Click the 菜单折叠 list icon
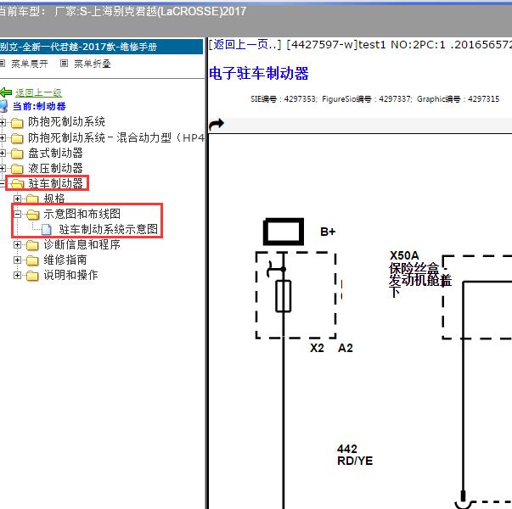Screen dimensions: 512x509 (64, 64)
